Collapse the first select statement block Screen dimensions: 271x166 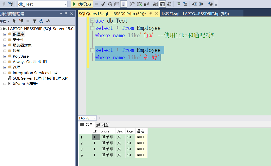tap(92, 28)
